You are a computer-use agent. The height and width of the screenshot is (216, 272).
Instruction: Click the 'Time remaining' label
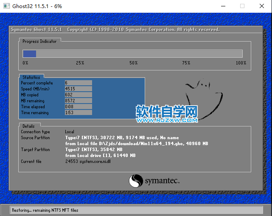[35, 112]
